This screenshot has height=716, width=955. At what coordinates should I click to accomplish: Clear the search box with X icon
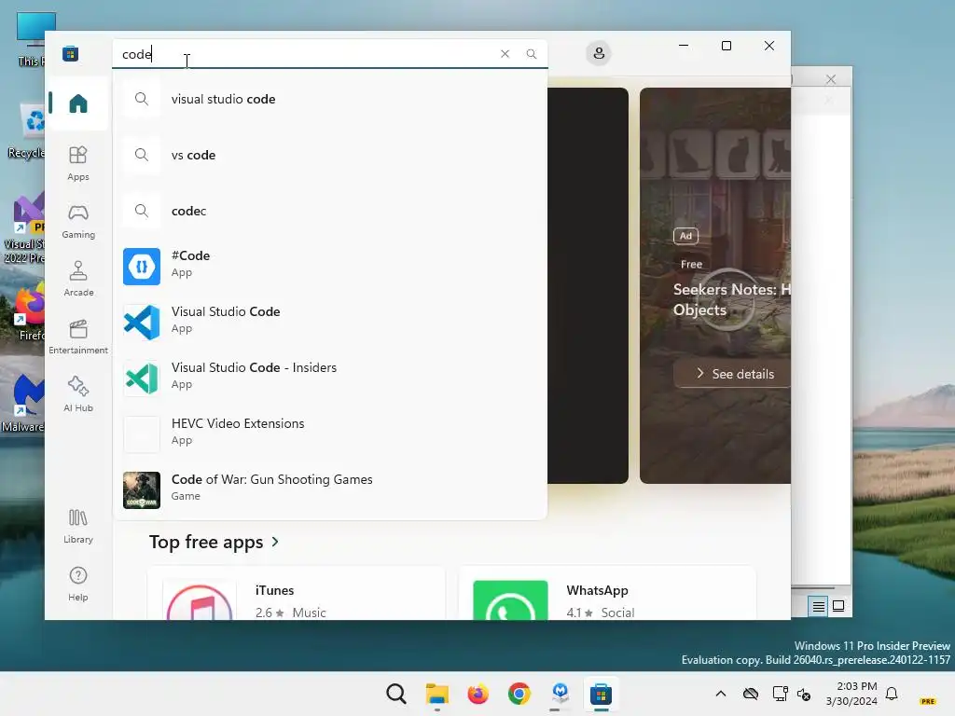(505, 53)
